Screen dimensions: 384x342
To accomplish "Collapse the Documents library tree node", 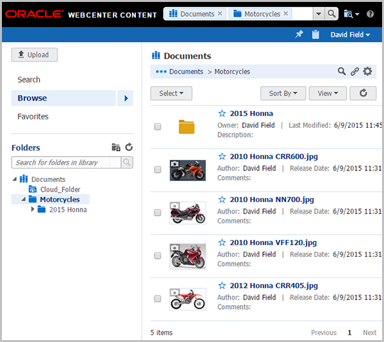I will coord(15,179).
